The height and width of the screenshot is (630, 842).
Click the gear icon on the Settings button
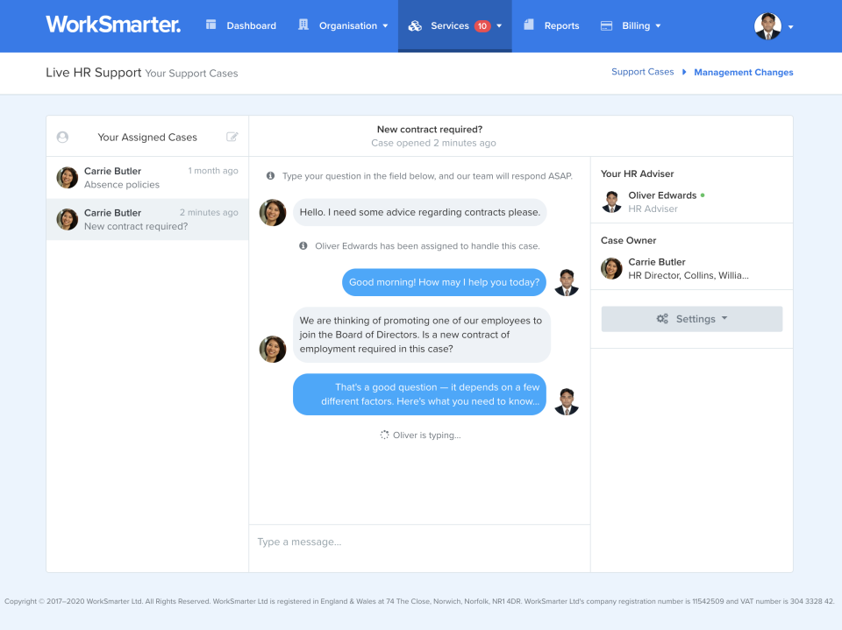click(662, 319)
